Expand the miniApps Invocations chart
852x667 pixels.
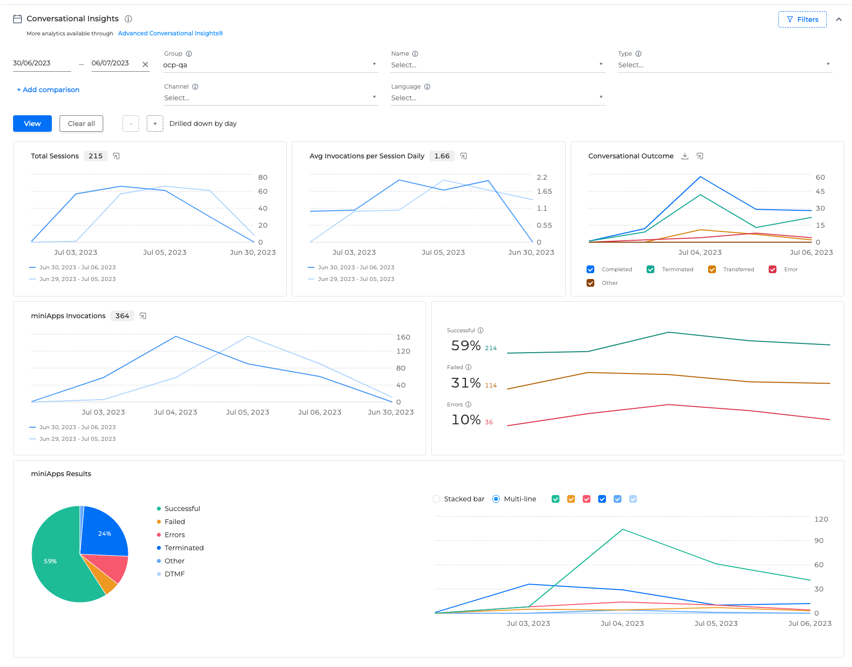point(143,316)
